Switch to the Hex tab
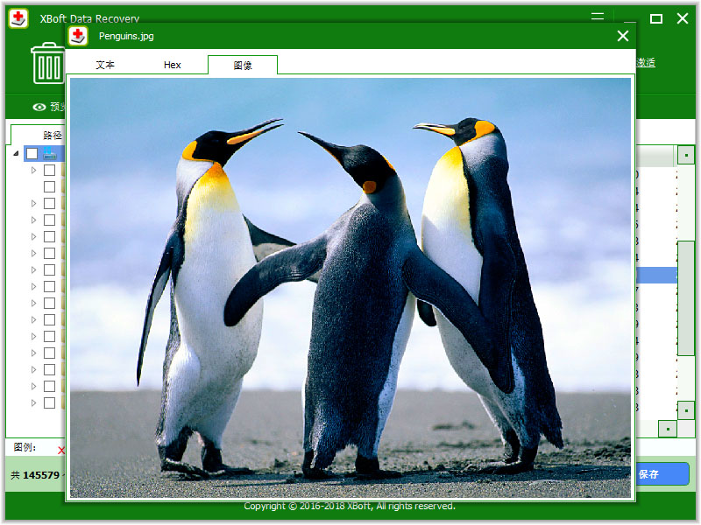 pos(172,65)
